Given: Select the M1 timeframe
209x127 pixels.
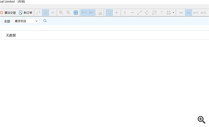Looking at the screenshot, I should coord(181,13).
